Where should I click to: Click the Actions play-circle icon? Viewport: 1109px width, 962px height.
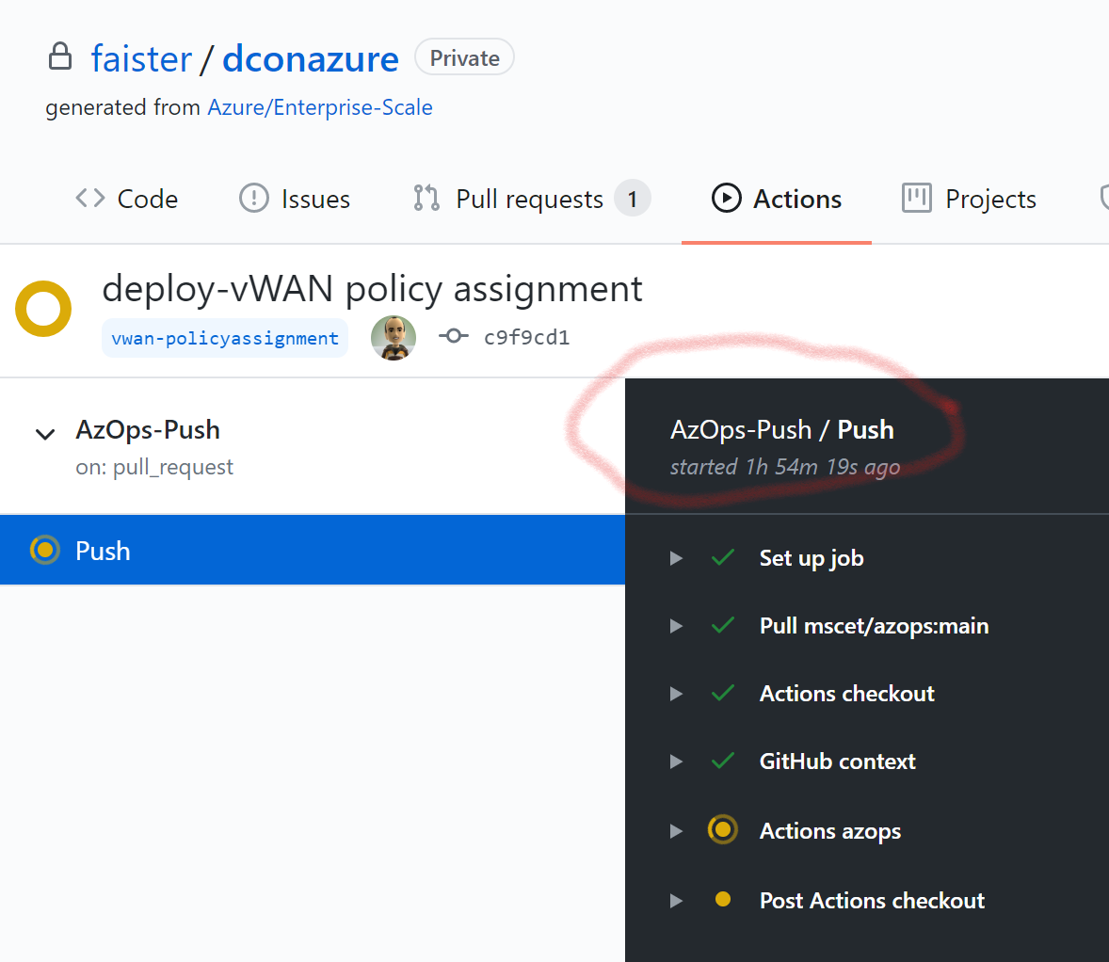click(726, 198)
